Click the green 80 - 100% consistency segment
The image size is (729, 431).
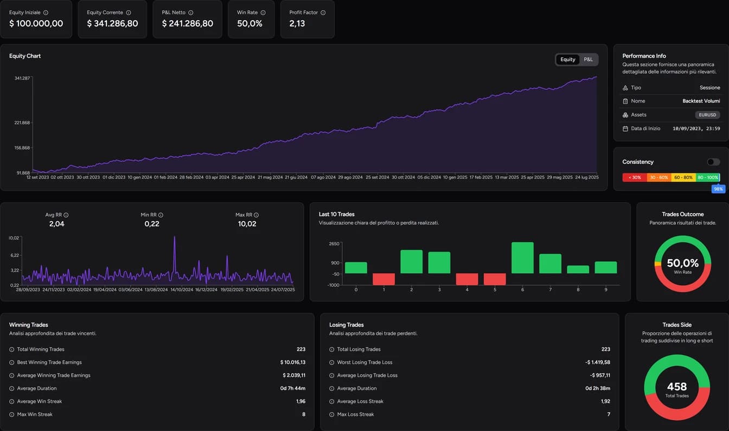coord(708,177)
